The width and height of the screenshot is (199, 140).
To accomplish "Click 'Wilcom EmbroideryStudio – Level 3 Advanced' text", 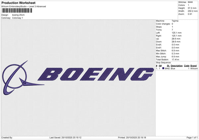I will click(24, 7).
